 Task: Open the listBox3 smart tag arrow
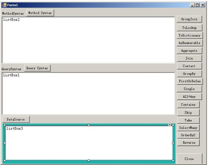click(170, 124)
